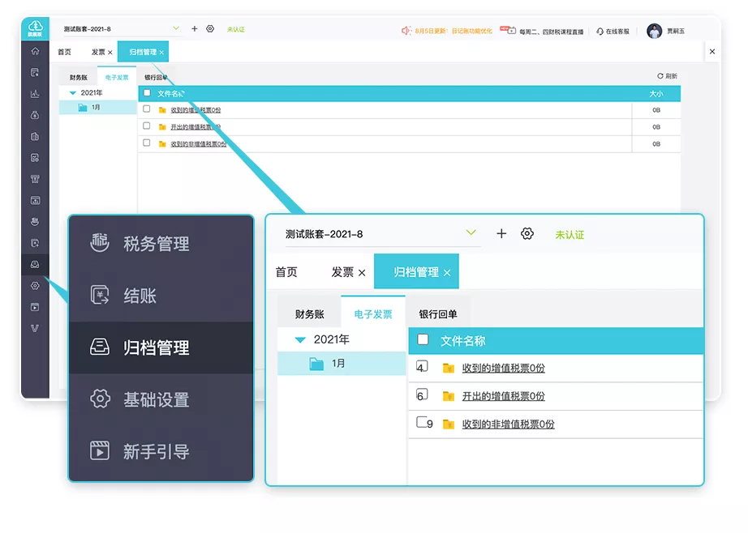Click the 税务管理 icon in the enlarged menu

coord(100,243)
